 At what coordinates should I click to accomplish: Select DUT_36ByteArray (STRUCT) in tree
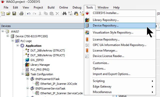click(48, 55)
